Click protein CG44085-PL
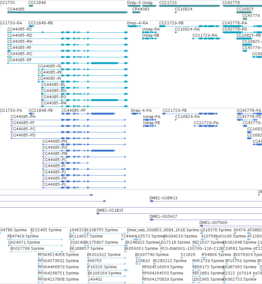This screenshot has height=284, width=262. click(x=54, y=185)
